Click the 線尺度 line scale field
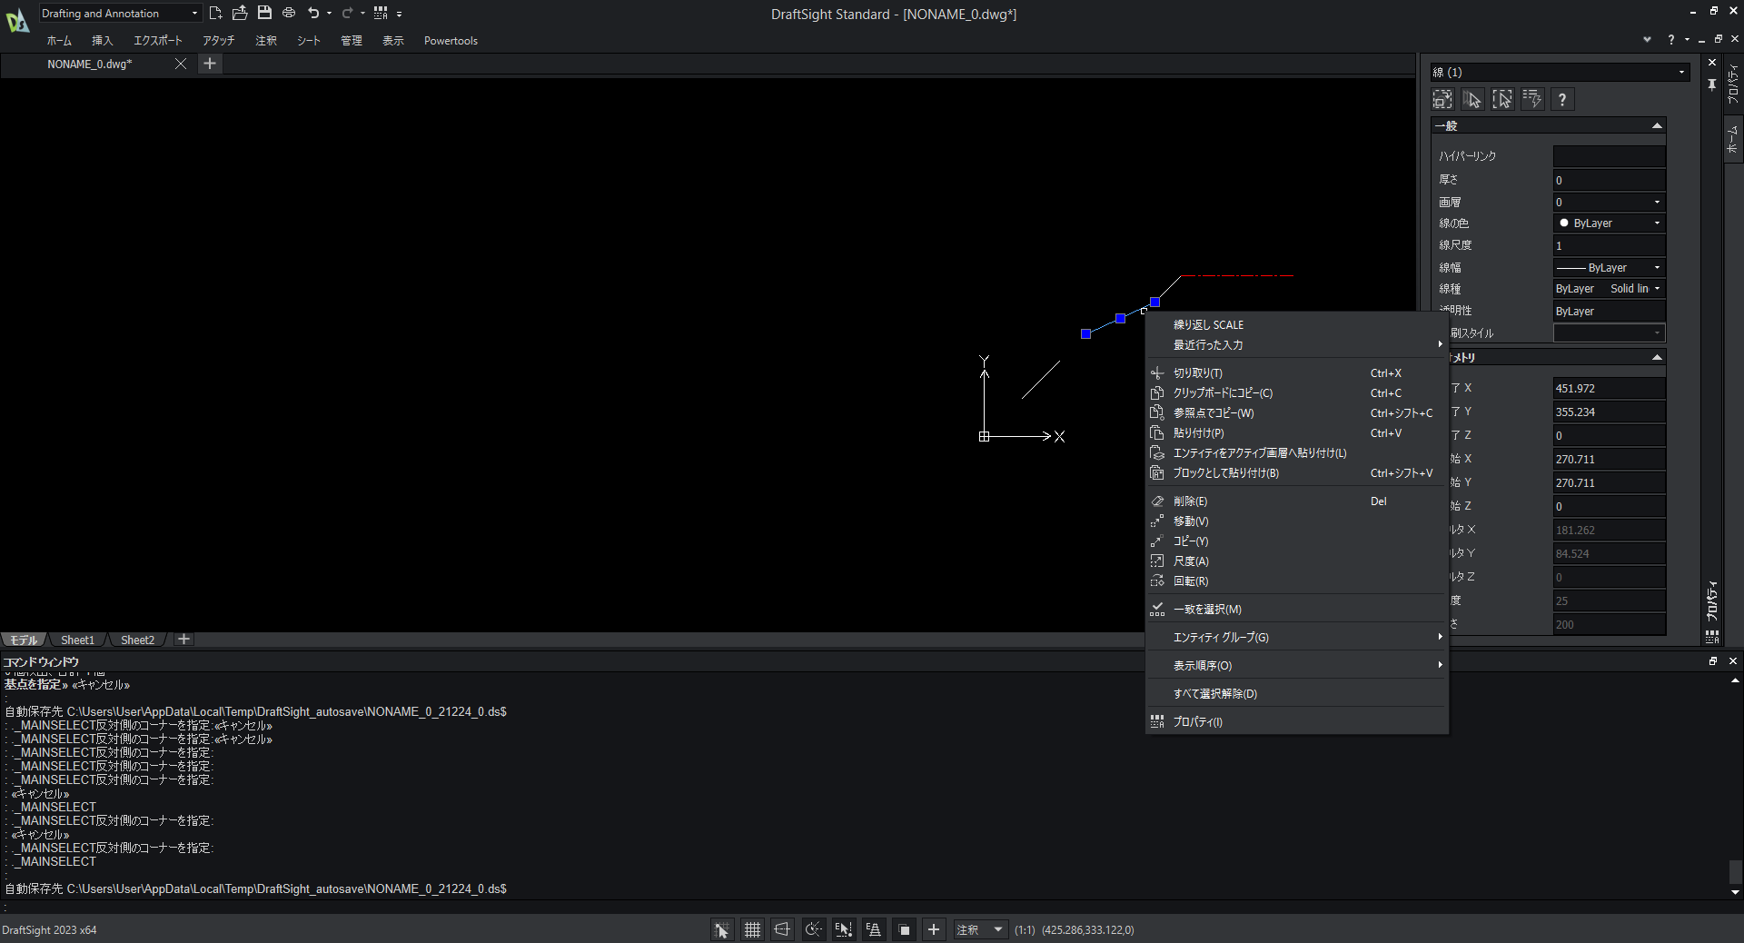1744x943 pixels. 1609,245
